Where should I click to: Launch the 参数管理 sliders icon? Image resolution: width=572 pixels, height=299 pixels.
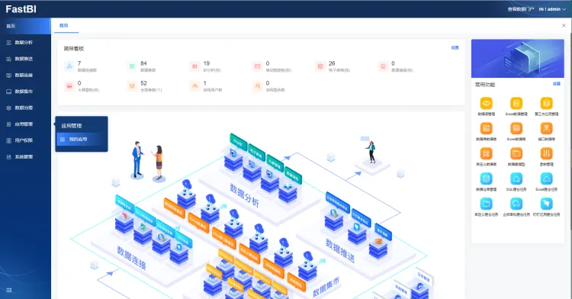(546, 153)
